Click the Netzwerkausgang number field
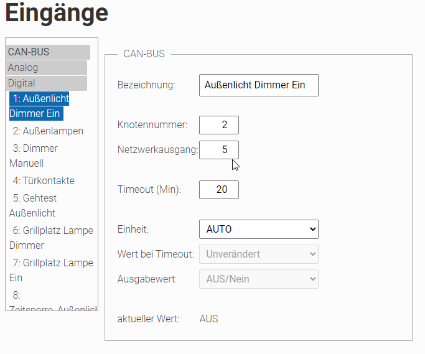This screenshot has height=354, width=425. point(218,150)
